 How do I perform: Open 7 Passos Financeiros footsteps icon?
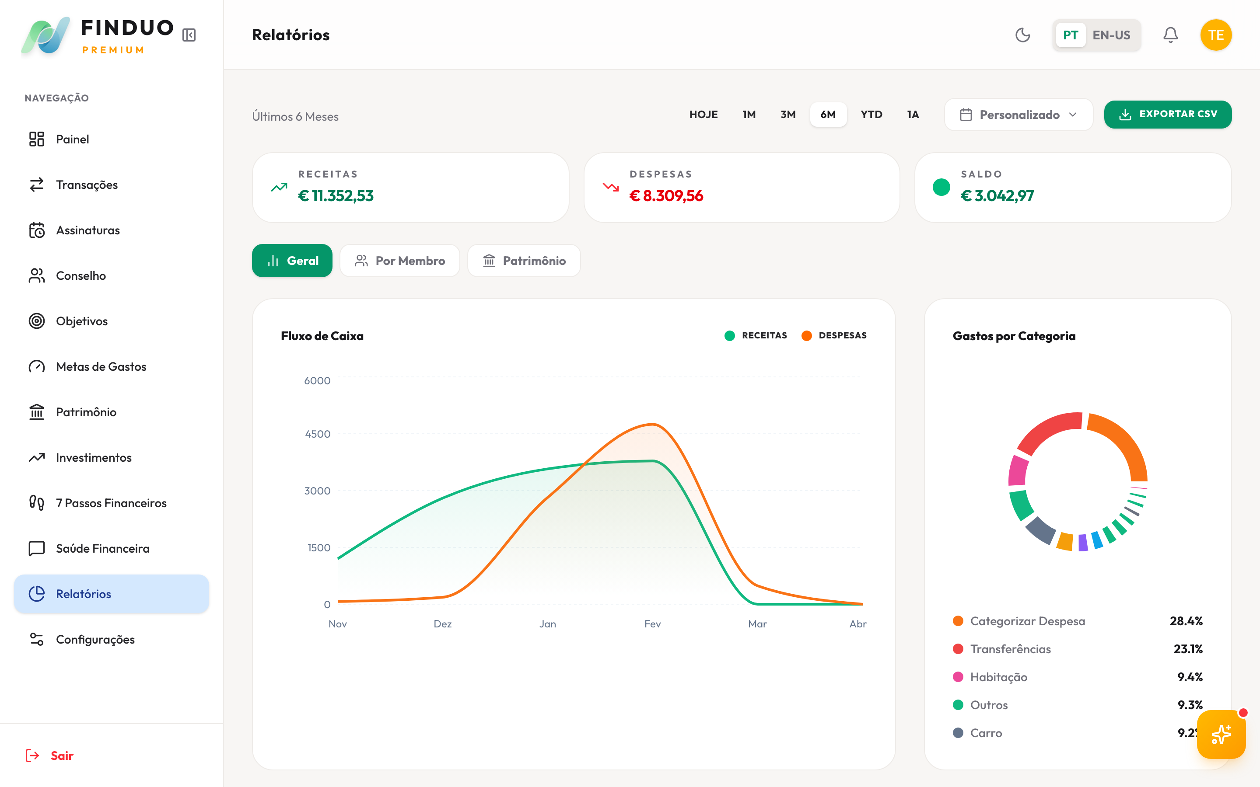(36, 503)
